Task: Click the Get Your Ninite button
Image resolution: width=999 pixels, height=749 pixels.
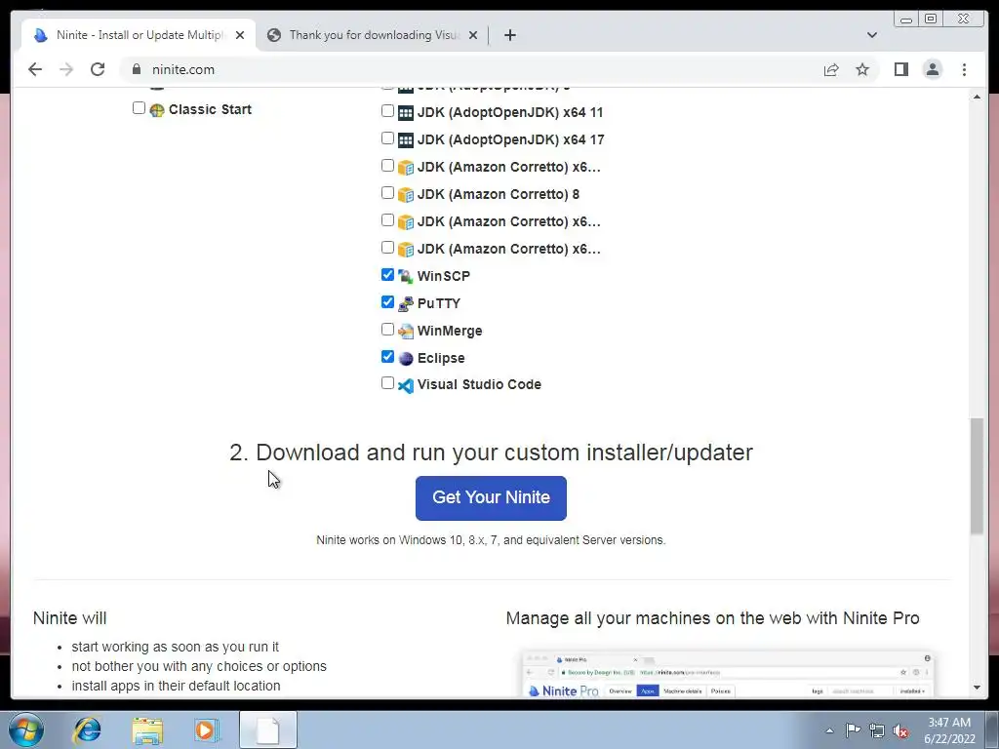Action: (491, 498)
